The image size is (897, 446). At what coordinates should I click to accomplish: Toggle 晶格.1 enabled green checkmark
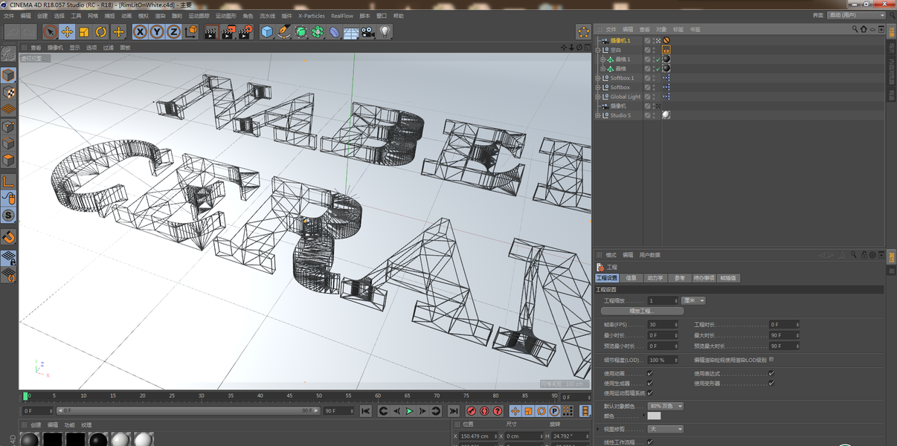(x=658, y=59)
